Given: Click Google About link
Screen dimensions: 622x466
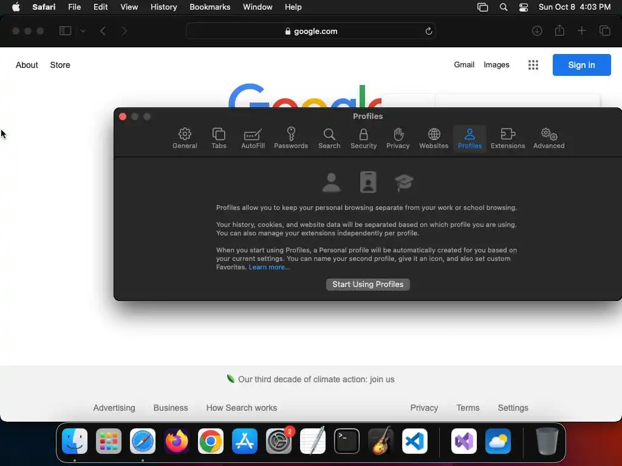Looking at the screenshot, I should click(x=27, y=65).
